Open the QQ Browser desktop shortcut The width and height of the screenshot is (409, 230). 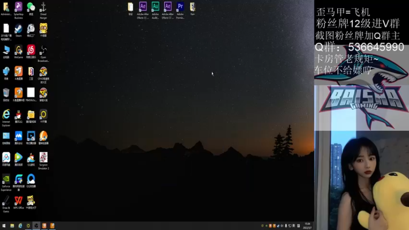click(x=31, y=181)
